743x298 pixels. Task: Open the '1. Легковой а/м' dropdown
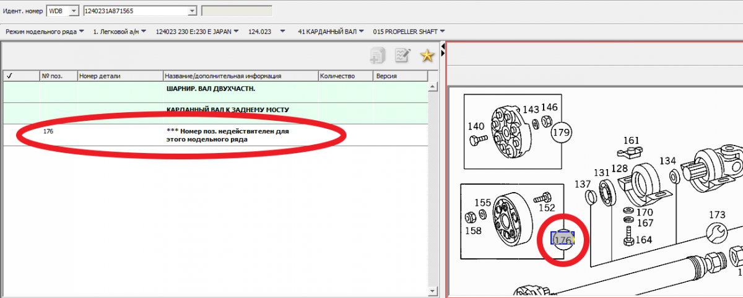pos(121,31)
